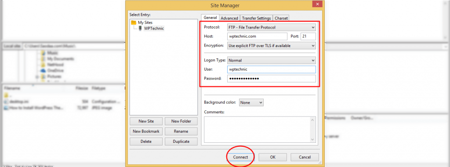Cancel the Site Manager dialog
Screen dimensions: 450x167
click(x=305, y=157)
